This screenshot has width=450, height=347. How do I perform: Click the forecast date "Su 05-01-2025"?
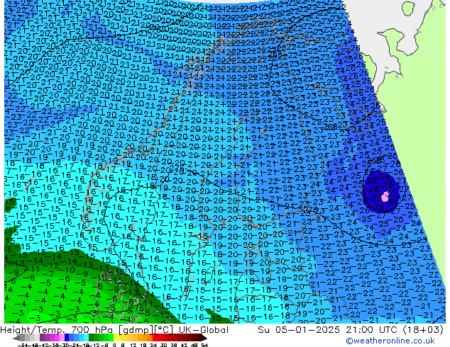[x=299, y=330]
